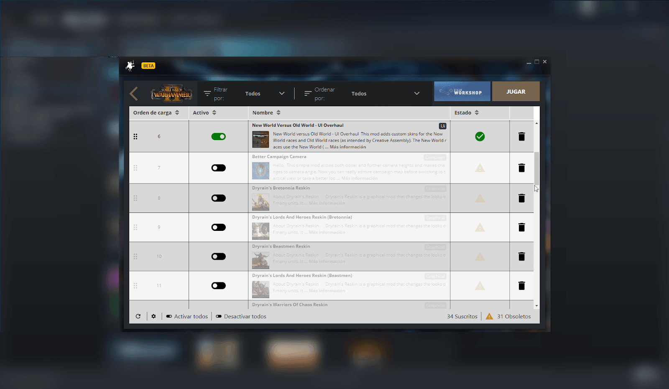Click mod title Dryrain's Warriors Of Chaos Reskin

point(290,305)
